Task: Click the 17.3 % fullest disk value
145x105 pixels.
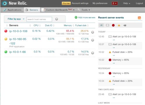Action: pos(85,39)
